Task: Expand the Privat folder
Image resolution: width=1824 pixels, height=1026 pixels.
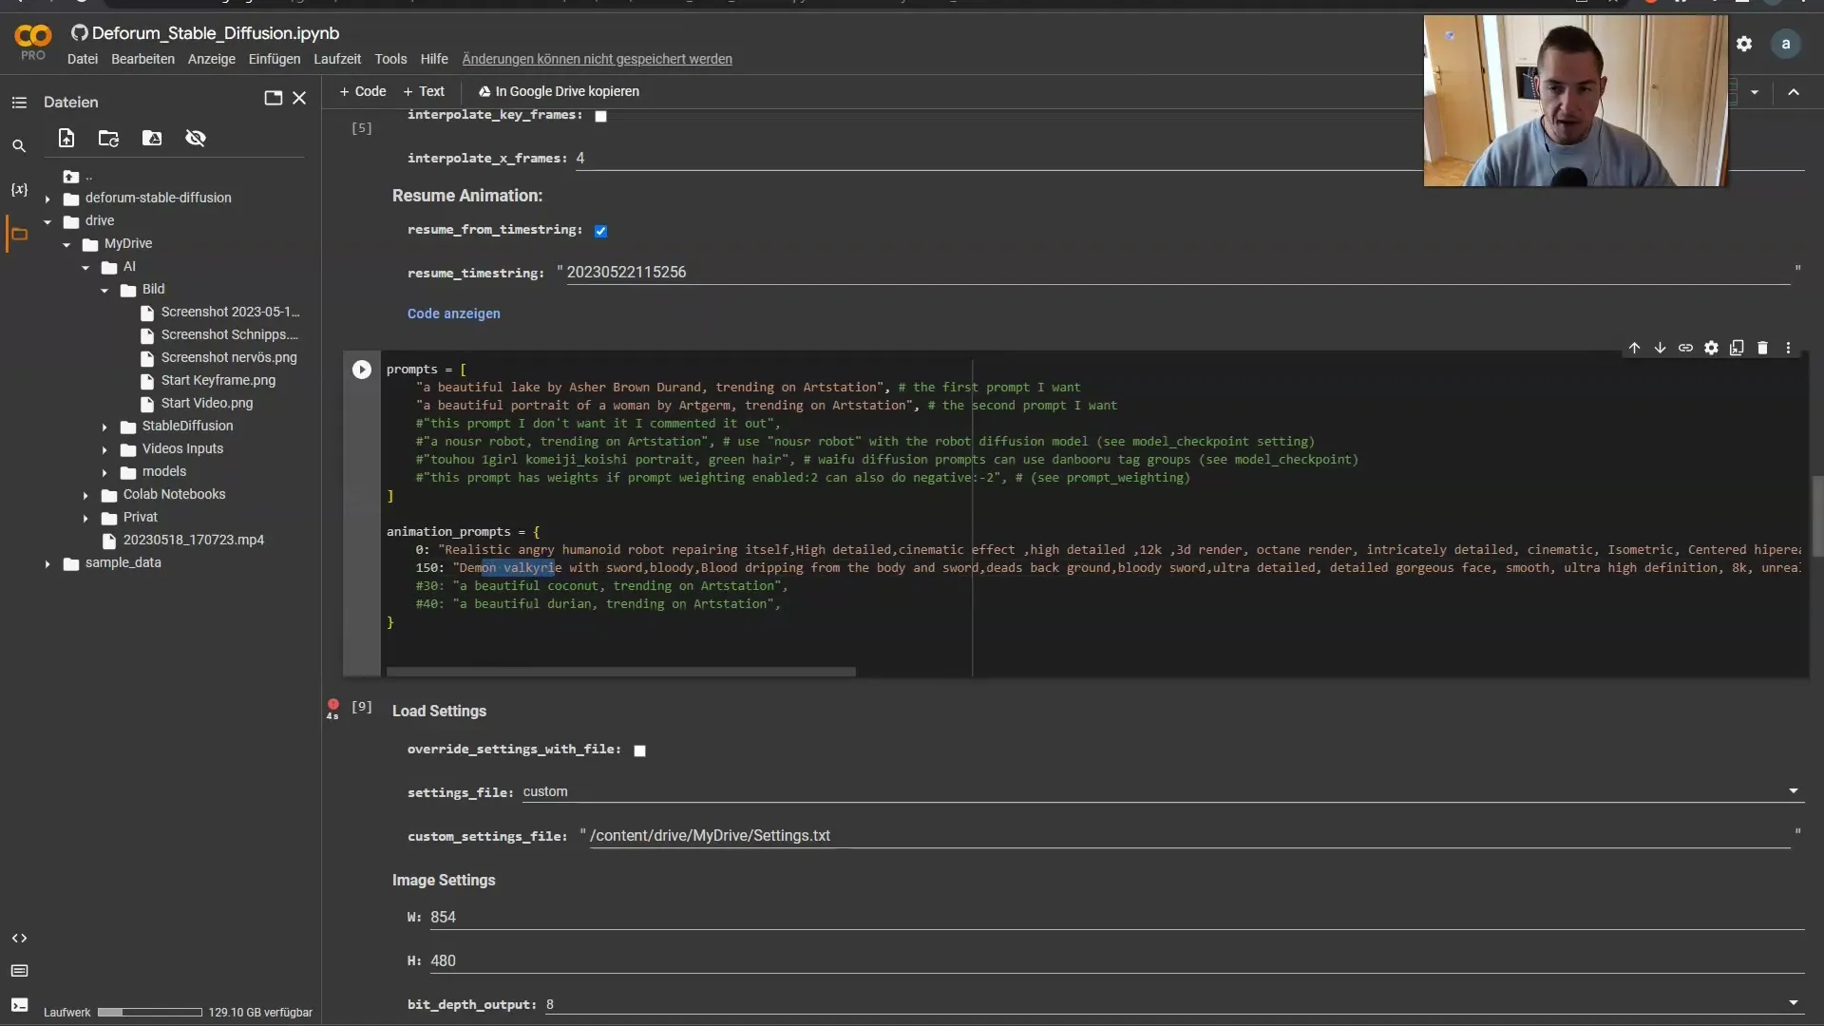Action: 85,518
